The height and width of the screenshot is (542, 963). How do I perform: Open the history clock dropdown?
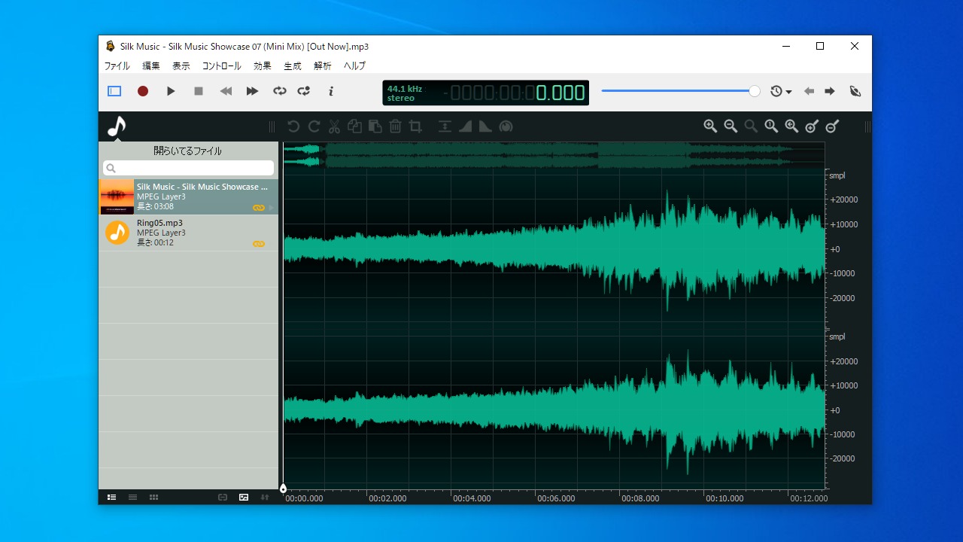pos(781,91)
